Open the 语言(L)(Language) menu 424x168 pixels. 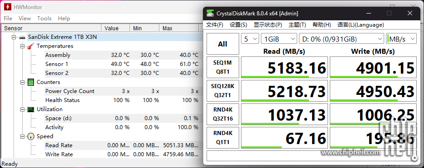tap(361, 25)
